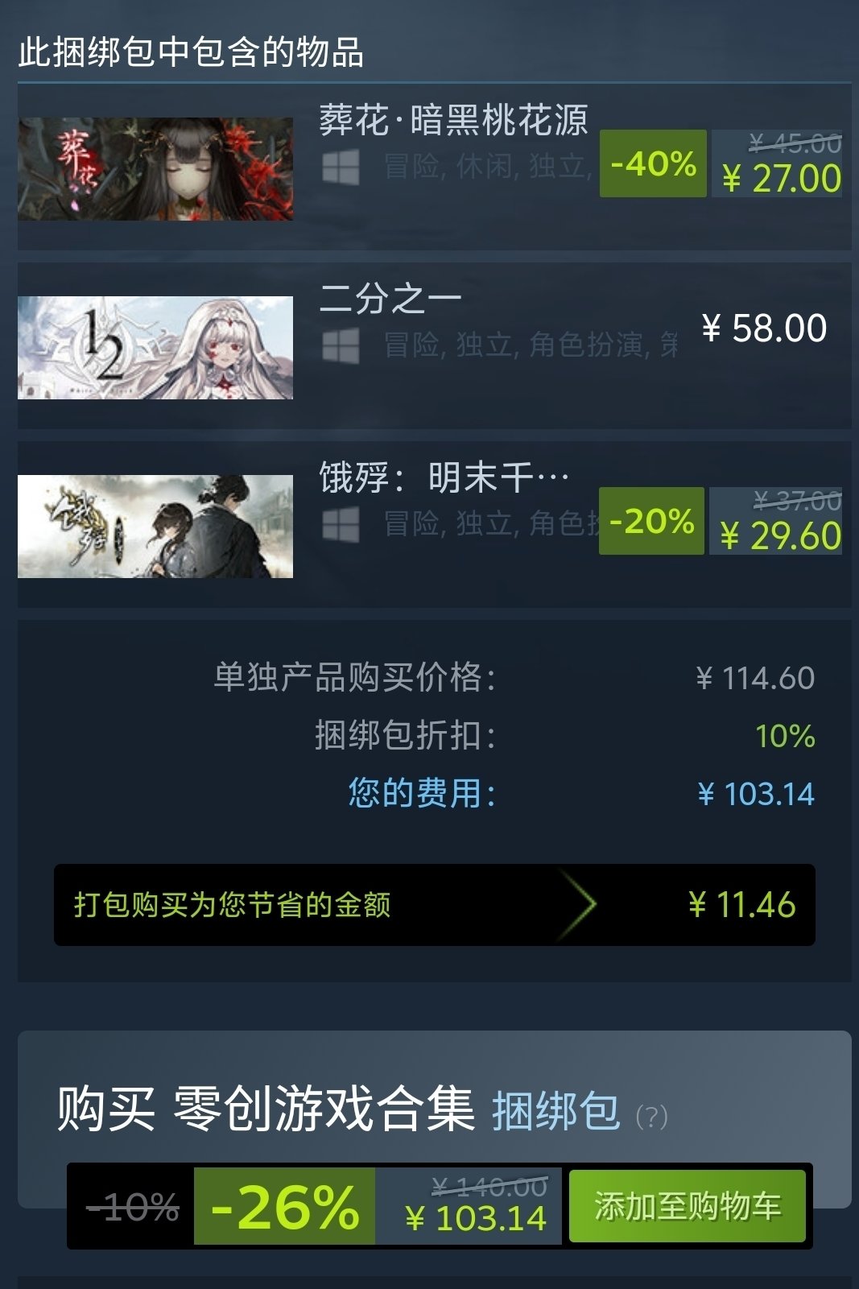859x1289 pixels.
Task: Open the 二分之一 title link
Action: [x=390, y=299]
